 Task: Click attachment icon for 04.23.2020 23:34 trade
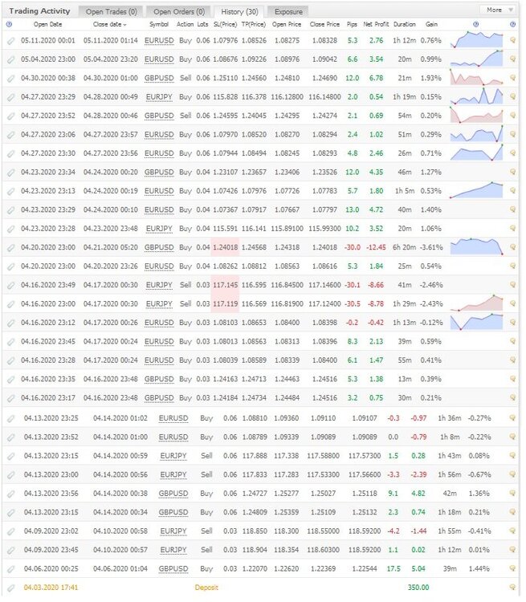(x=11, y=173)
